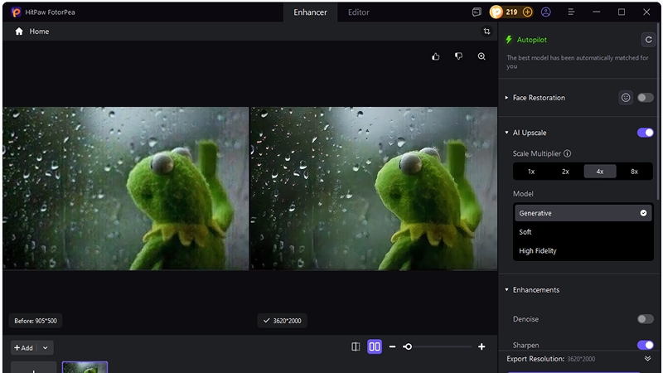Switch to side-by-side compare view
Screen dimensions: 663x373
[375, 346]
